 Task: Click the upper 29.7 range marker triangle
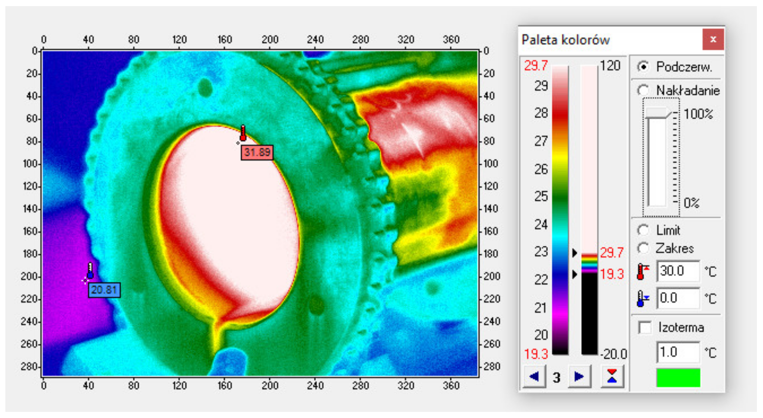(574, 253)
